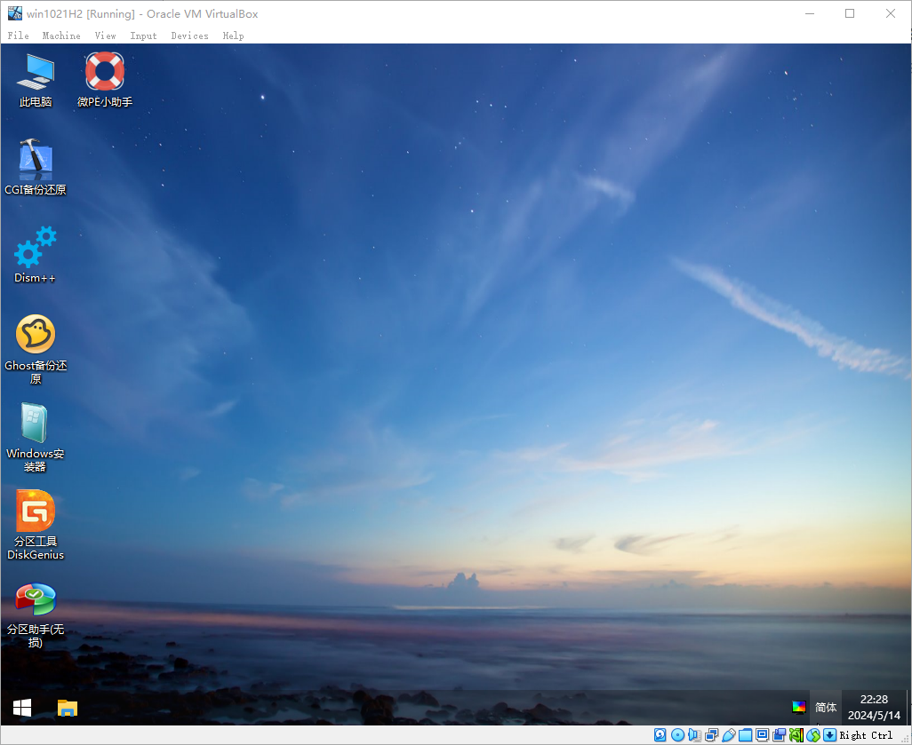Select the 分区工具 DiskGenius icon
Screen dimensions: 912x745
(36, 526)
